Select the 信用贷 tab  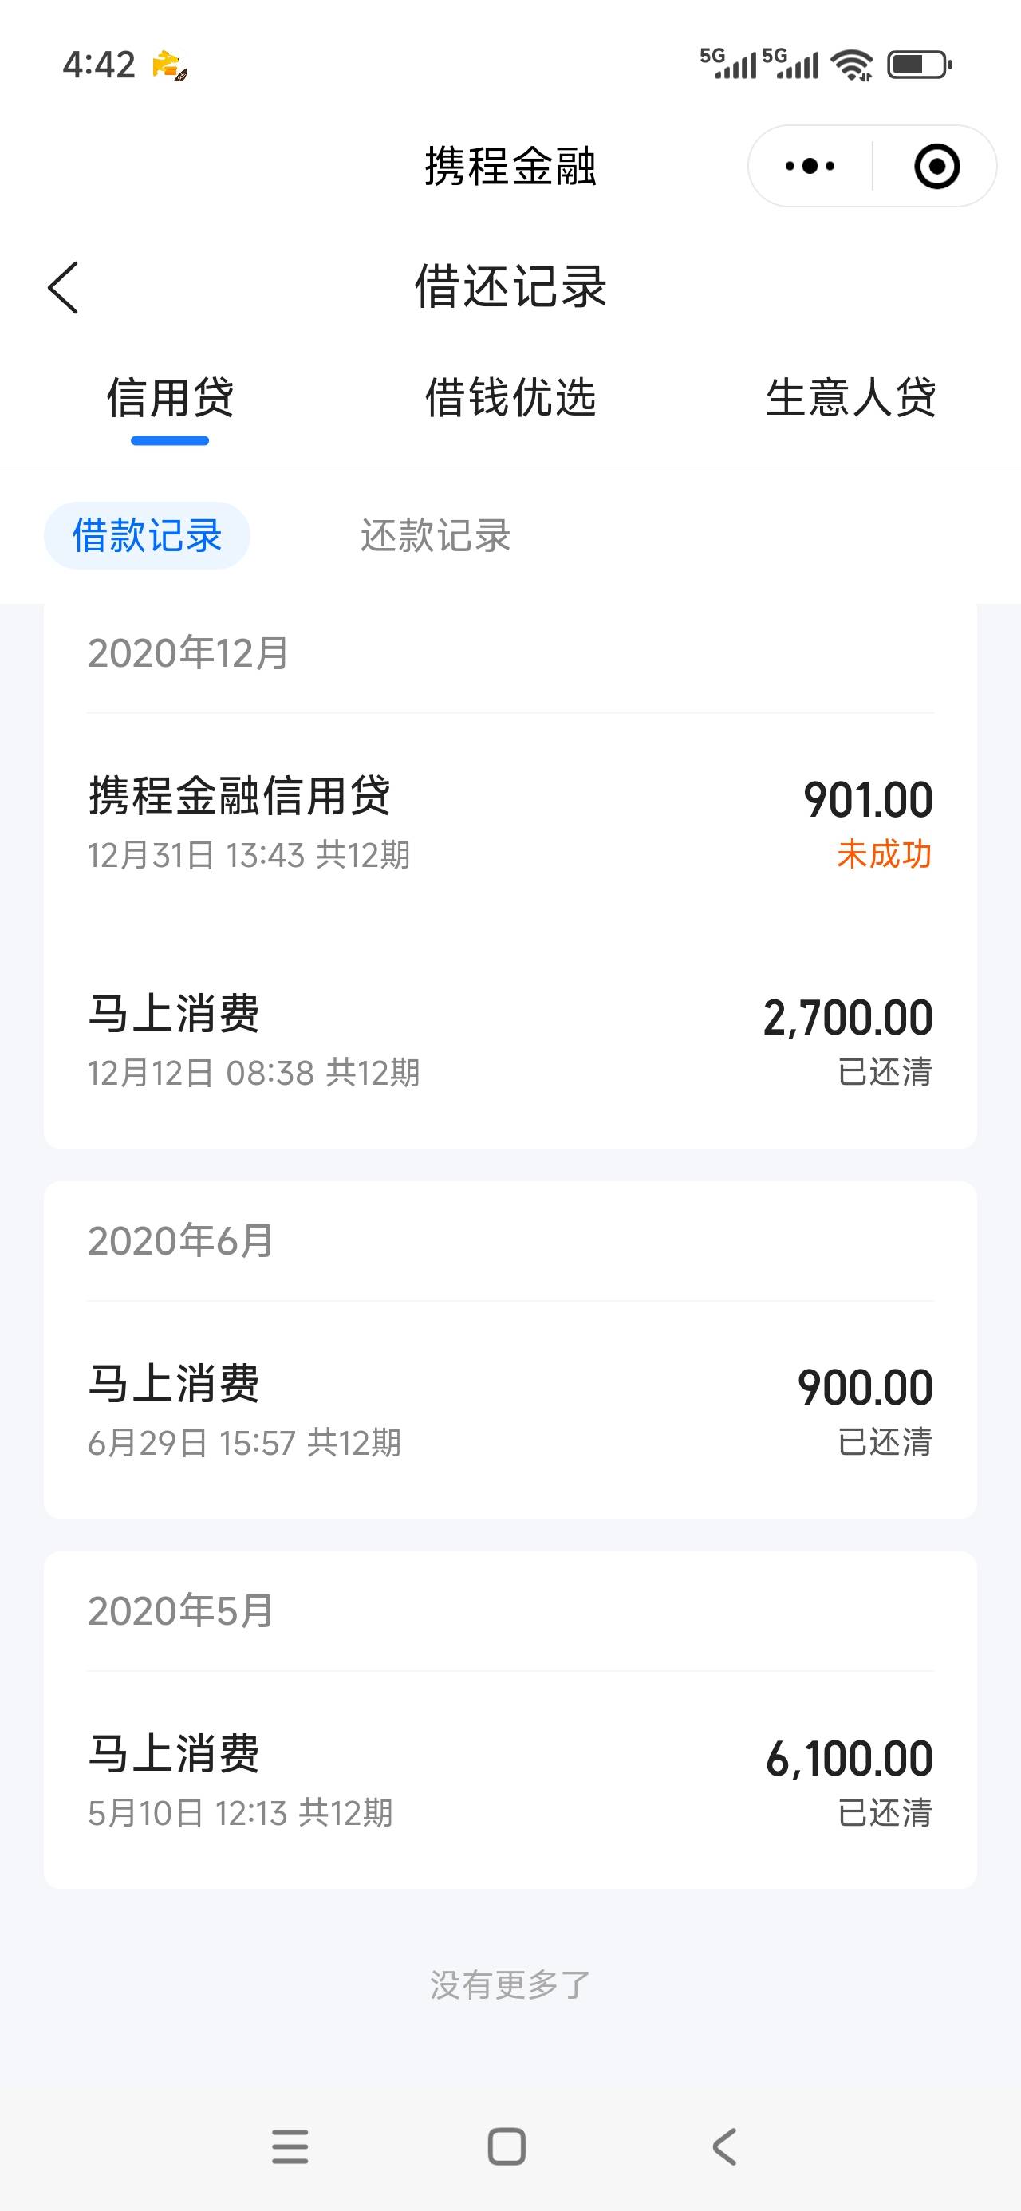coord(170,398)
